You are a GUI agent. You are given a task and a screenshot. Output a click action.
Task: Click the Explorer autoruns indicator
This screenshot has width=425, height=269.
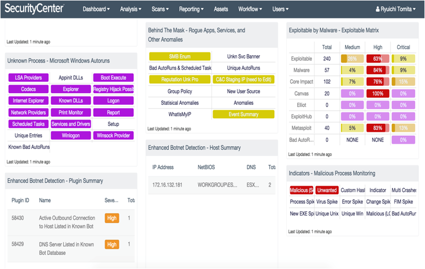[x=71, y=89]
